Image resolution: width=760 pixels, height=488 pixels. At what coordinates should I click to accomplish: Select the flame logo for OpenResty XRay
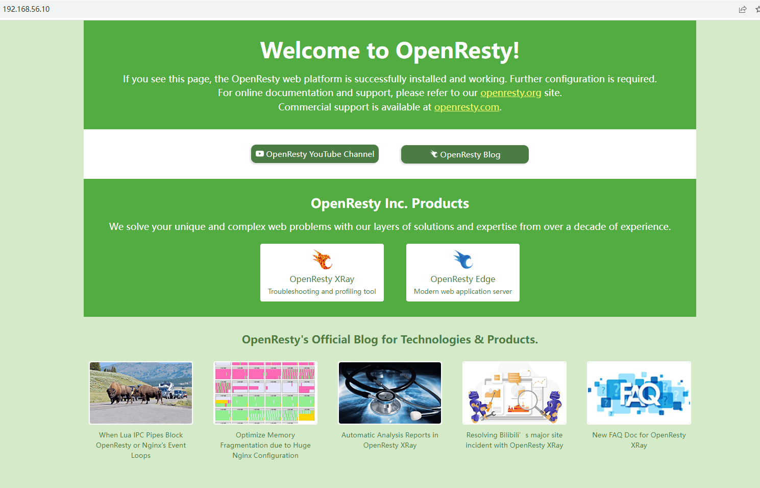[322, 259]
